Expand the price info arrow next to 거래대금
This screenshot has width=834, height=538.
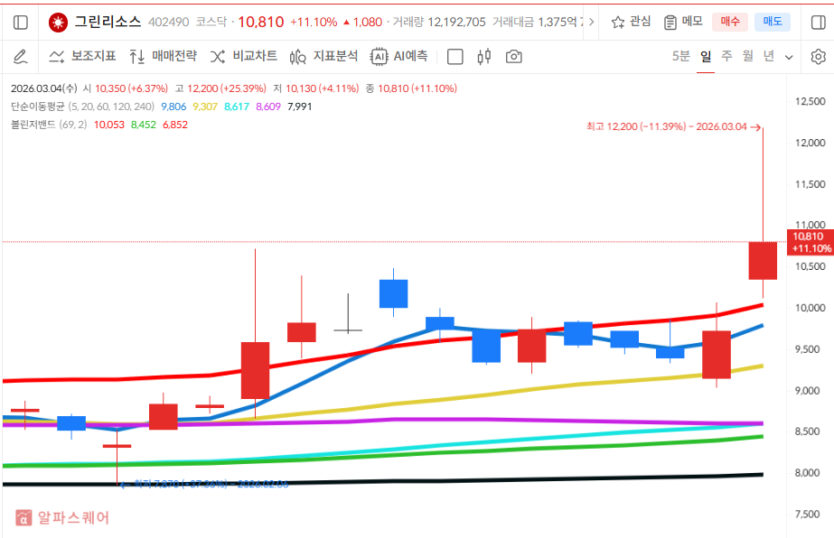(x=591, y=22)
